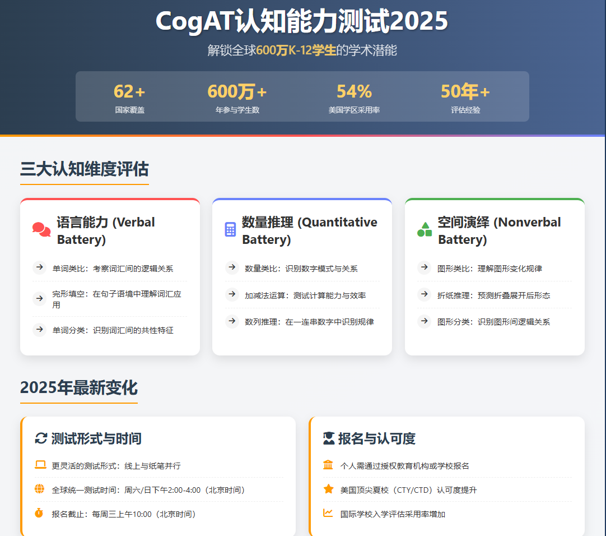Screen dimensions: 606x536
Task: Click the arrow icon beside 单词分类
Action: (x=39, y=329)
